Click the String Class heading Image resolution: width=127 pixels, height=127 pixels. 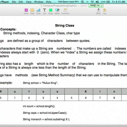click(x=65, y=25)
